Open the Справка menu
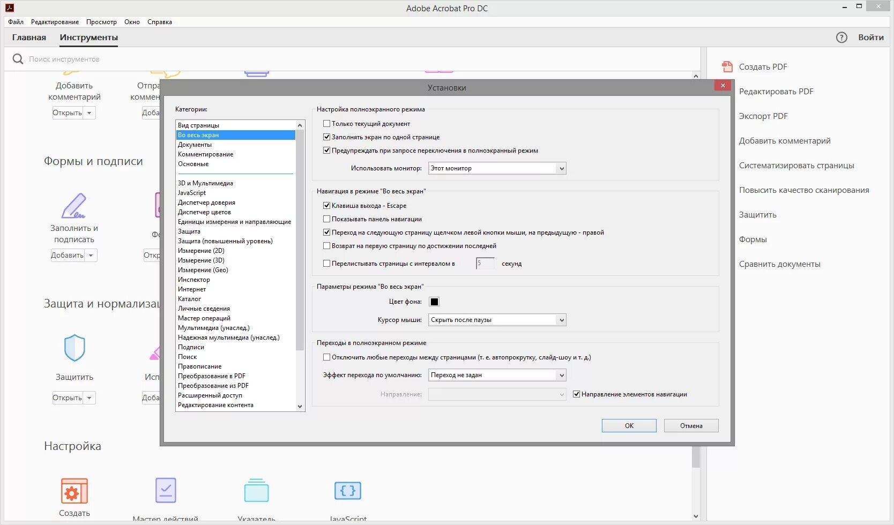This screenshot has height=525, width=894. (160, 22)
